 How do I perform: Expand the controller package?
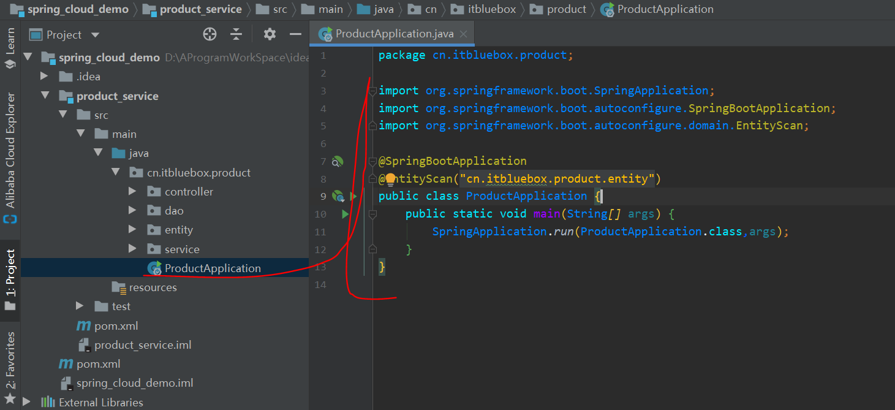133,192
